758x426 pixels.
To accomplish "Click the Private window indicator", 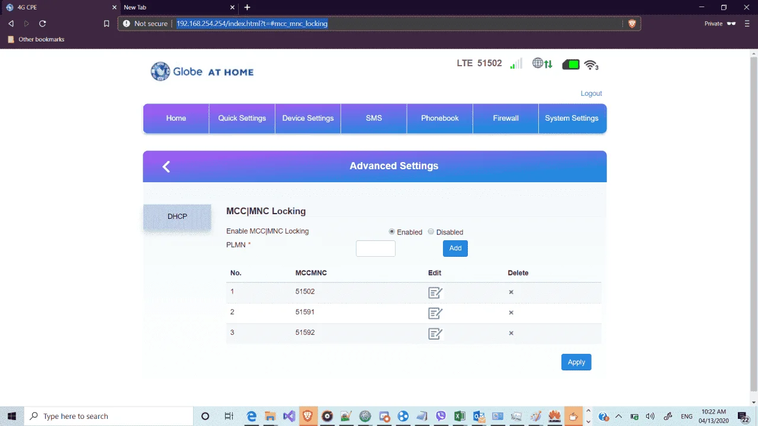I will [x=720, y=24].
